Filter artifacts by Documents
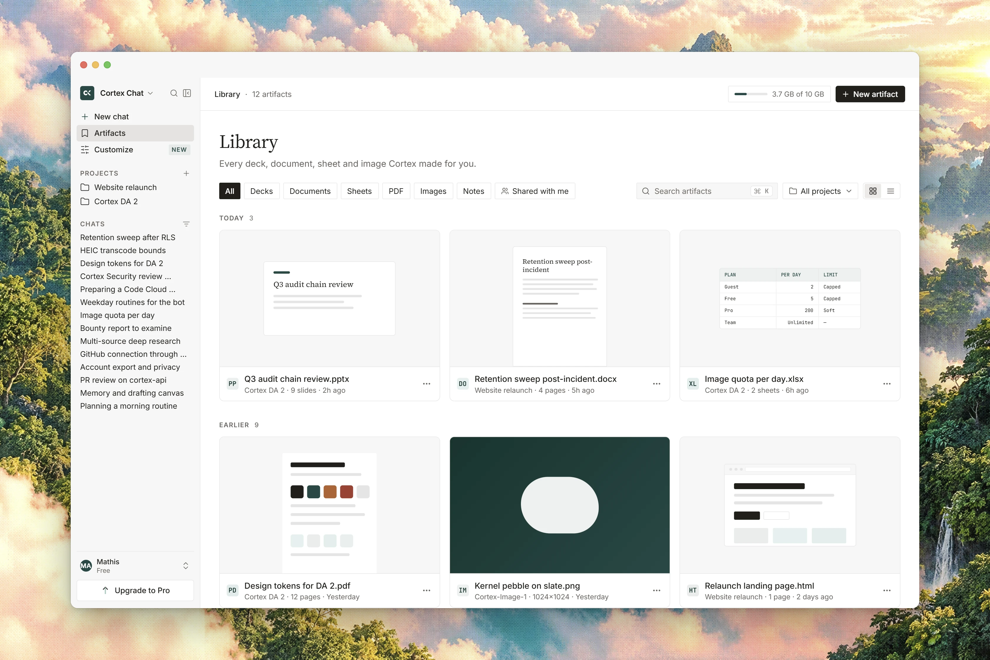 click(310, 191)
